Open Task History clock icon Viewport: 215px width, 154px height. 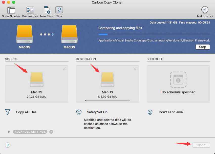coord(205,10)
